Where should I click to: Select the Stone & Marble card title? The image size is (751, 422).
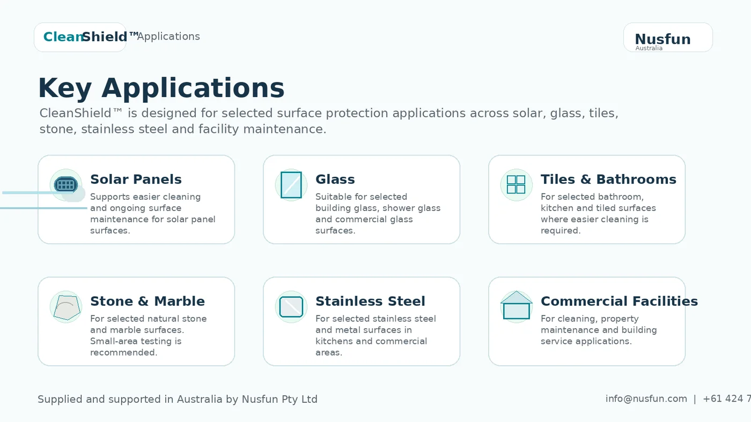tap(148, 301)
